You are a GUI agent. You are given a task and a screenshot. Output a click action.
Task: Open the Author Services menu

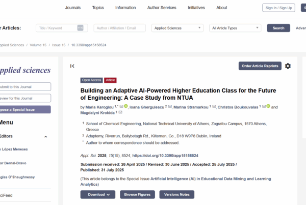(x=162, y=8)
